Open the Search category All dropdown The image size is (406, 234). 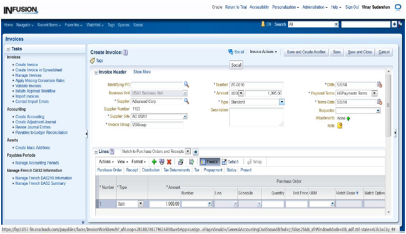click(336, 24)
